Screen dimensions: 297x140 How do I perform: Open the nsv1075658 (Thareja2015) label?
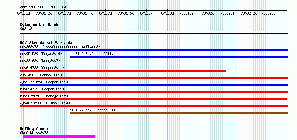(x=44, y=96)
